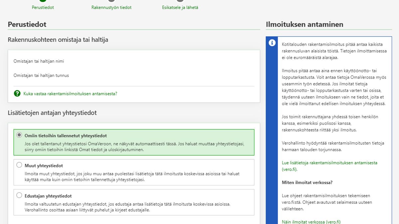Follow the 'Näin ilmoitat verkossa (vero.fi)' link

pos(311,222)
